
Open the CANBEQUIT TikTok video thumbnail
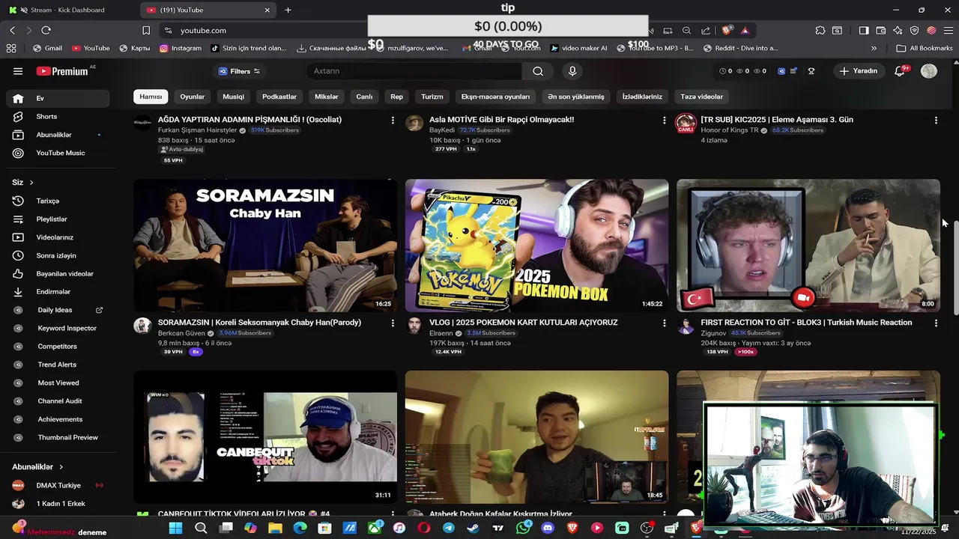(265, 436)
